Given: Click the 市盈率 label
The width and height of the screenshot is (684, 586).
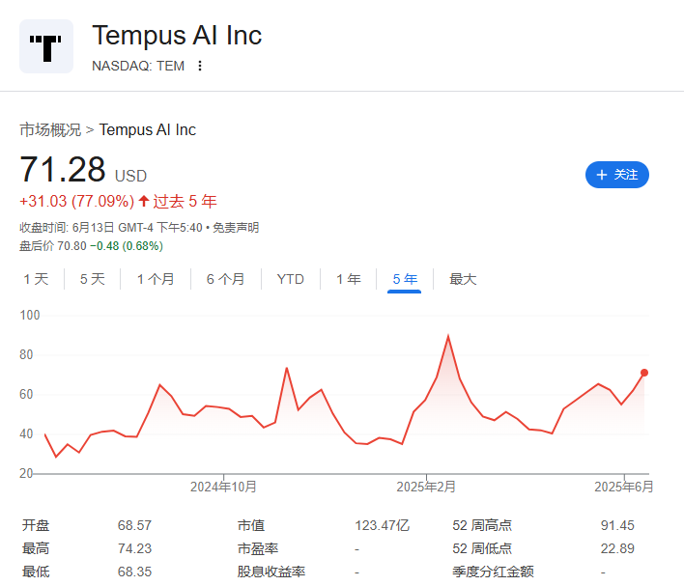Looking at the screenshot, I should [x=258, y=548].
